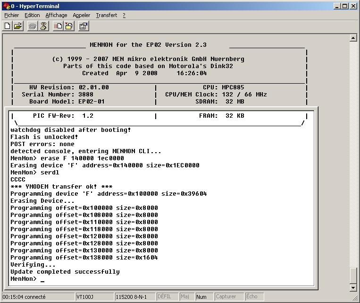The image size is (360, 303).
Task: Click the 'FRAM: 32 KB' text
Action: click(222, 116)
